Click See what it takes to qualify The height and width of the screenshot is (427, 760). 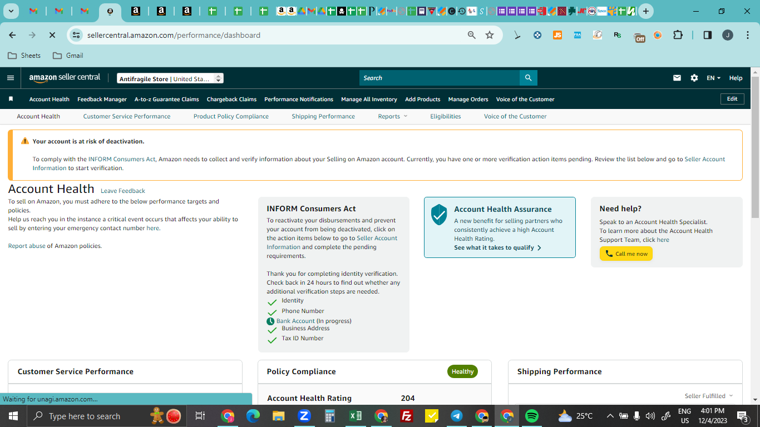coord(497,247)
